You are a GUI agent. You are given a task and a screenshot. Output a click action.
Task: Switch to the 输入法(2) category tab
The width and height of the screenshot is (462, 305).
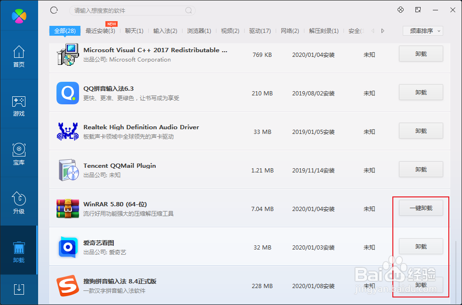[x=165, y=31]
